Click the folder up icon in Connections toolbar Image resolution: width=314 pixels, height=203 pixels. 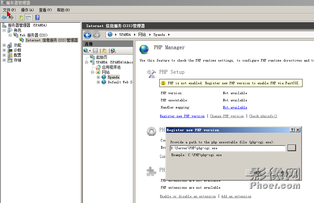[104, 51]
